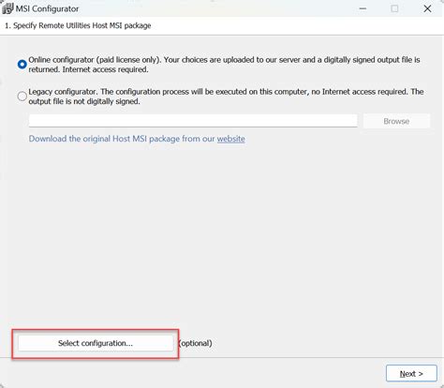Click the Browse button
The width and height of the screenshot is (444, 388).
tap(396, 121)
